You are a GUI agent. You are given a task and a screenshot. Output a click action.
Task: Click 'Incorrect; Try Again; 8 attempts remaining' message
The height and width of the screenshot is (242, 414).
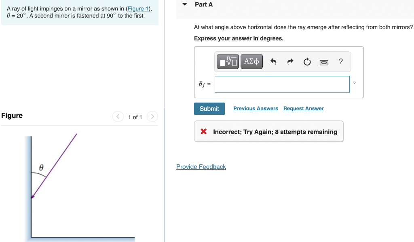click(x=275, y=132)
